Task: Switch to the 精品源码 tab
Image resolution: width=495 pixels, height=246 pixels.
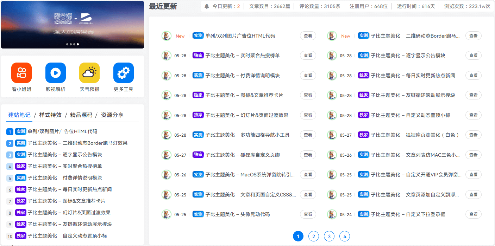Action: 82,115
